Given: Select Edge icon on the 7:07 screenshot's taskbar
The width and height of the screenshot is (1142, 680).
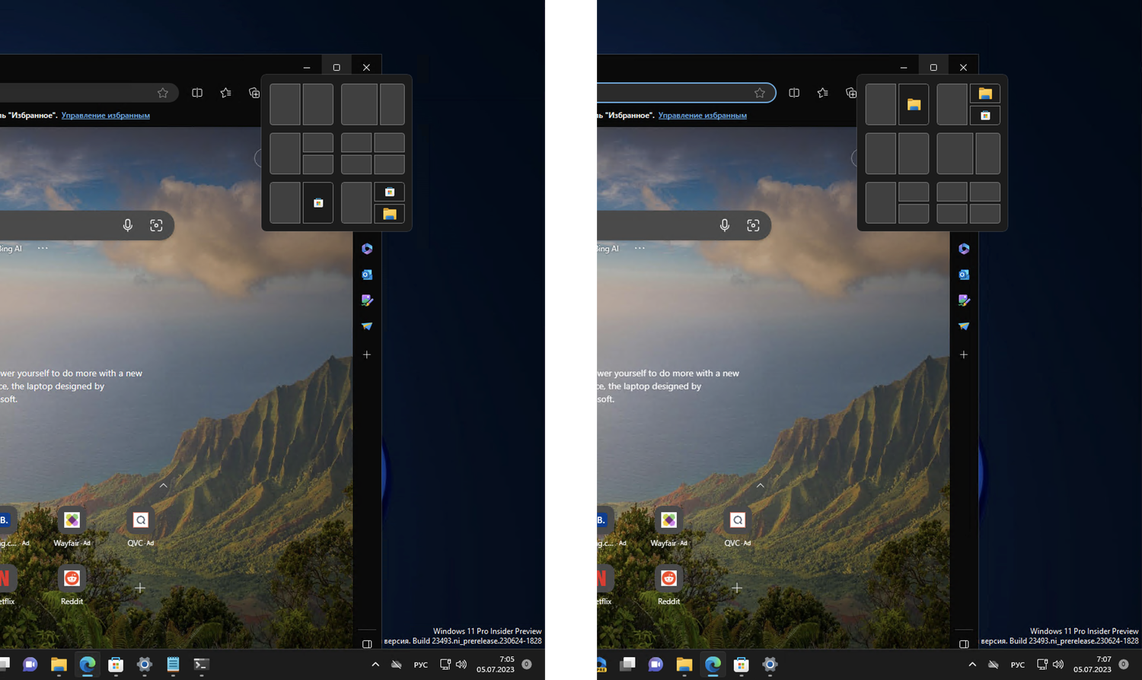Looking at the screenshot, I should click(x=713, y=665).
